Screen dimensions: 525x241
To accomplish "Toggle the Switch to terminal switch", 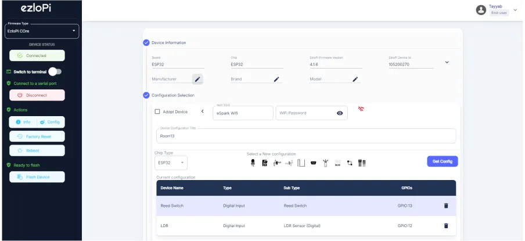I will [55, 71].
